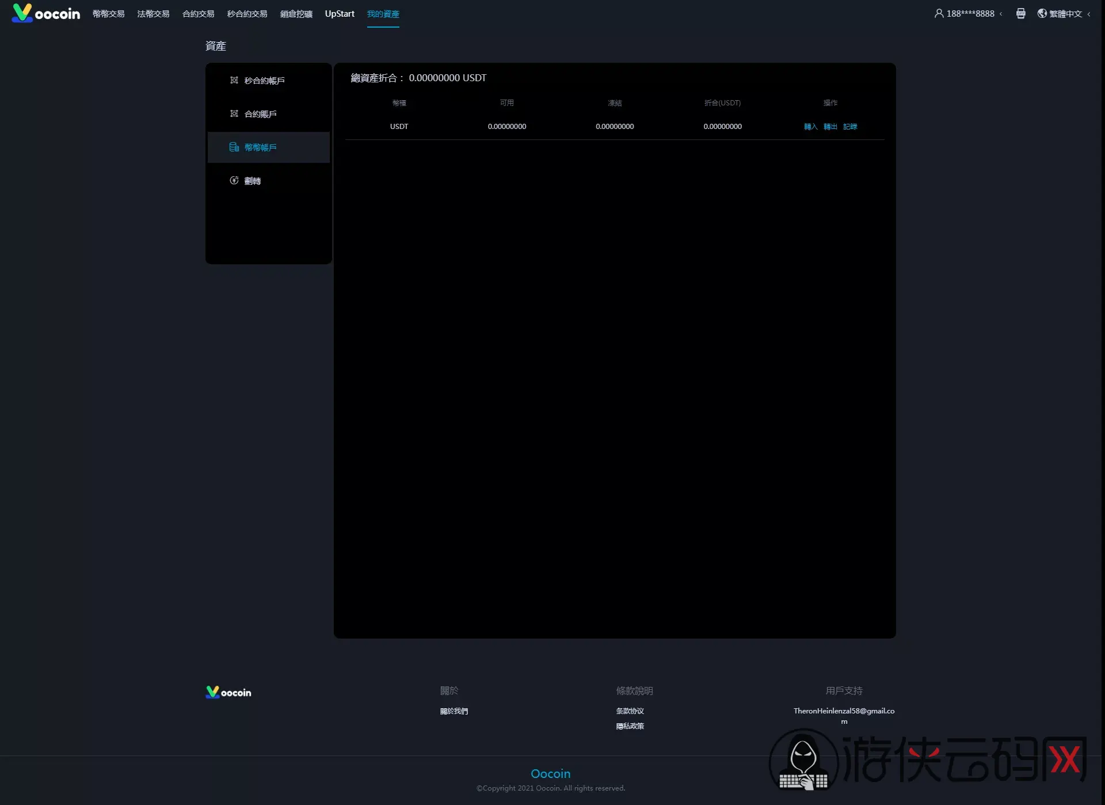Expand the 188****8888 account dropdown arrow

1001,14
